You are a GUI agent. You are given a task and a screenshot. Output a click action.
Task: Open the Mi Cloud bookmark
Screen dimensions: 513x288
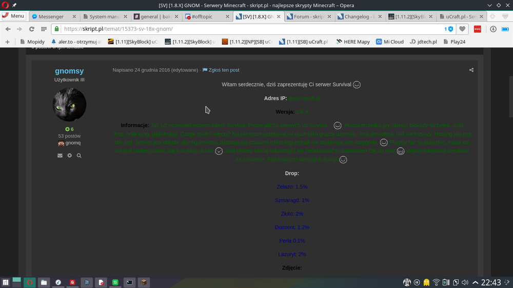click(x=390, y=42)
